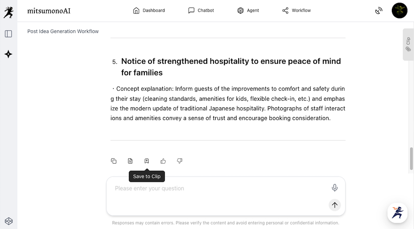414x229 pixels.
Task: Save response to Clip bookmark icon
Action: pos(147,161)
